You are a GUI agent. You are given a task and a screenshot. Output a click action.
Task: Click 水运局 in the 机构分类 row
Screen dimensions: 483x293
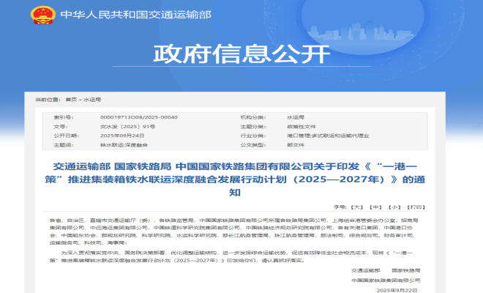(x=295, y=117)
